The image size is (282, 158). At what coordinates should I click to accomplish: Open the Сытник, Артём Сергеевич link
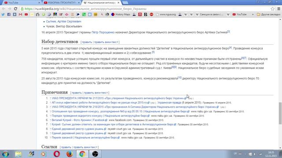63,22
